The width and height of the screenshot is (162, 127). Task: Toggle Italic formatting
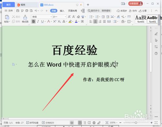point(38,21)
